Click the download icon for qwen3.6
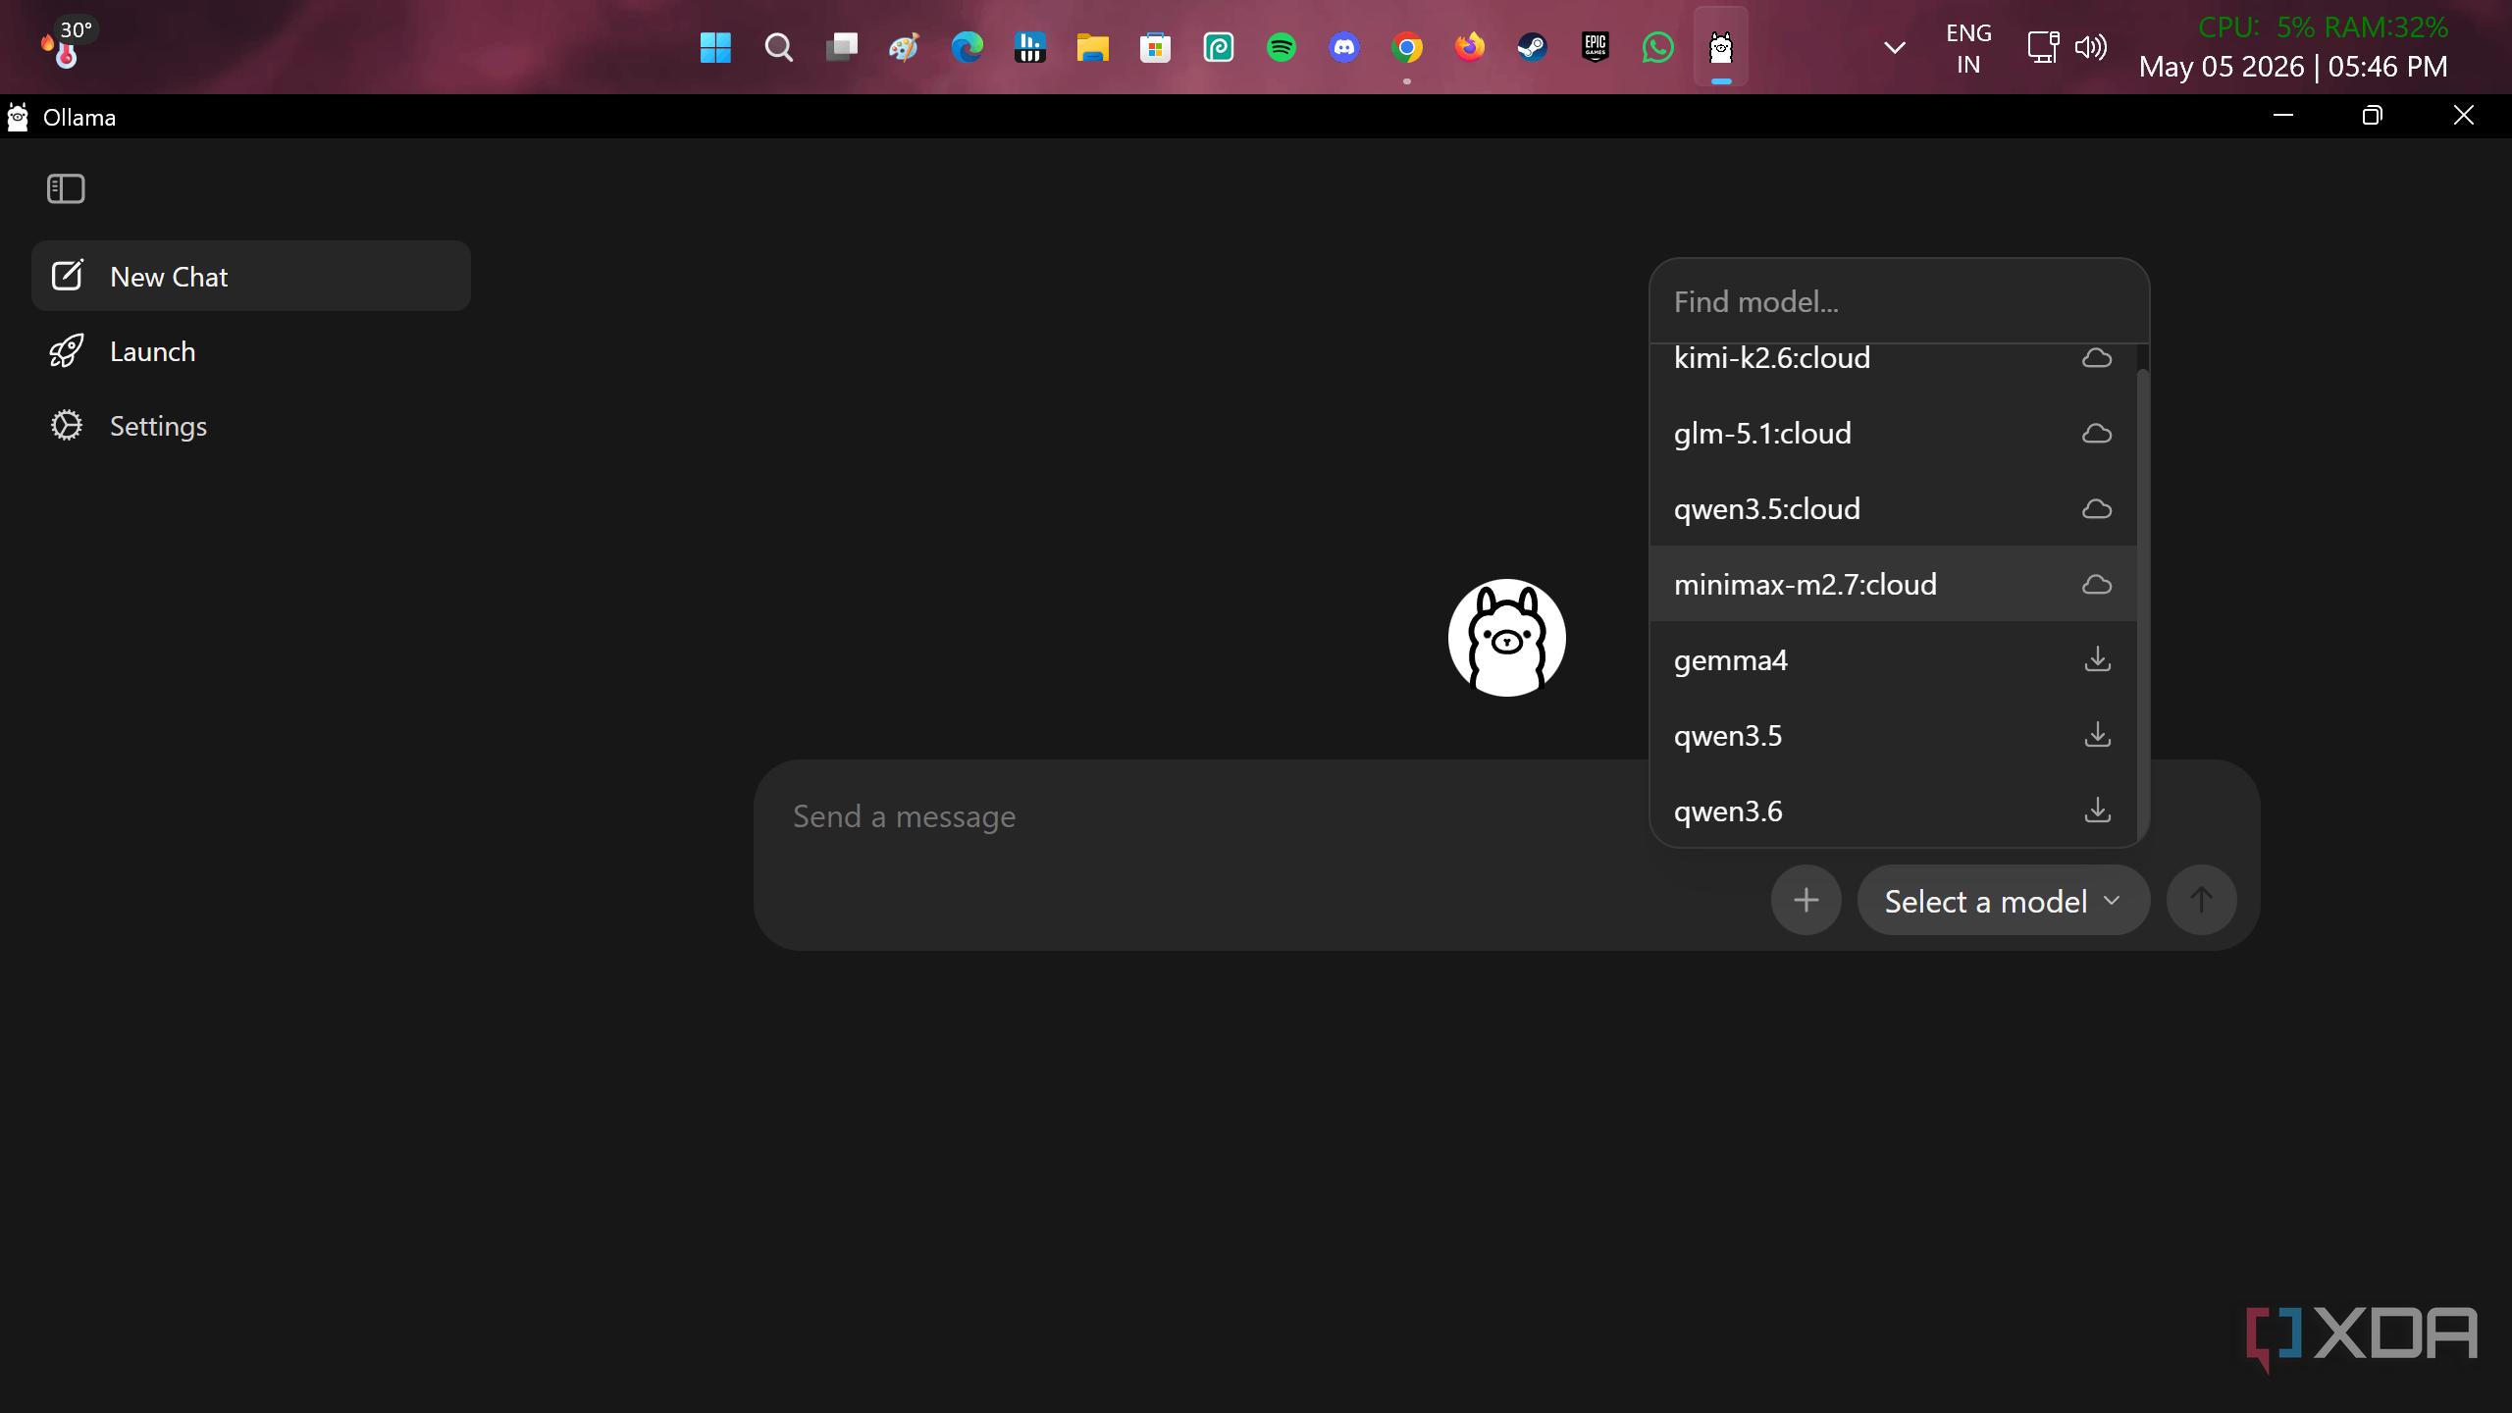The width and height of the screenshot is (2512, 1413). point(2097,810)
